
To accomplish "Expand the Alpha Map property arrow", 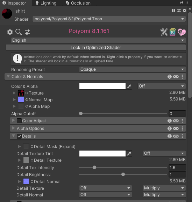I will [x=14, y=106].
